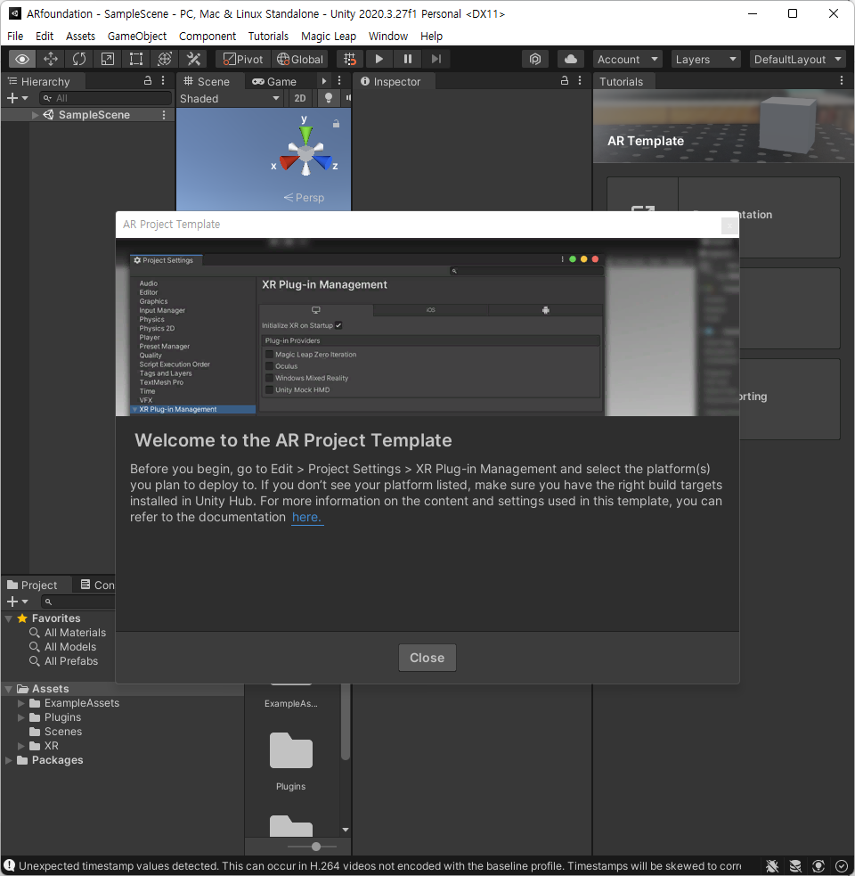Open SampleScene context options
Viewport: 855px width, 876px height.
pos(164,115)
